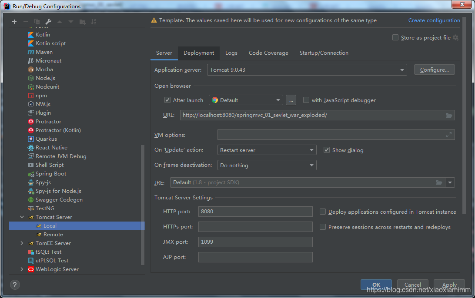
Task: Select the Protractor template icon
Action: point(30,122)
